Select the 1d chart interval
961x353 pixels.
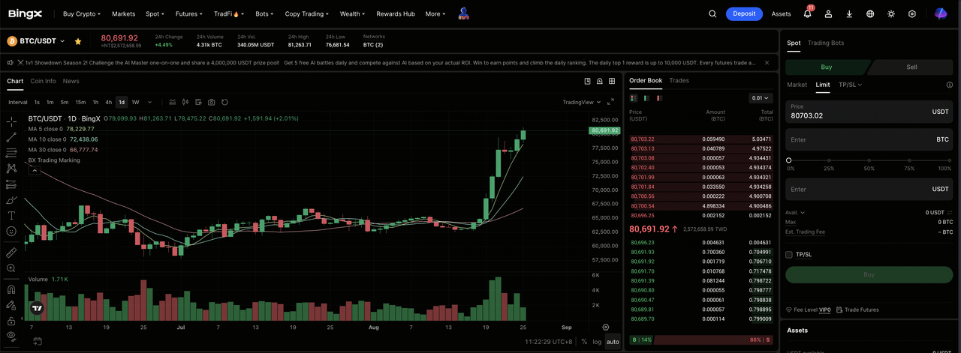pyautogui.click(x=122, y=102)
